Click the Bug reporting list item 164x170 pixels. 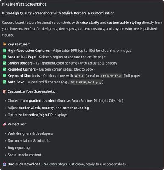click(19, 148)
